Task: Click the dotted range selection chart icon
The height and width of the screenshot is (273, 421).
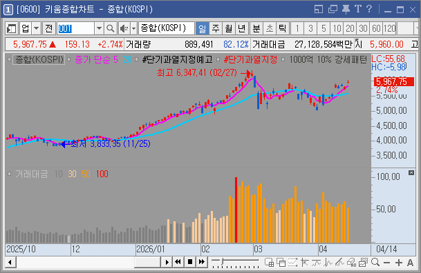Action: [292, 262]
